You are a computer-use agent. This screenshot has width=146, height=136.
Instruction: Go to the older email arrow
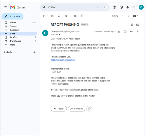point(129,16)
